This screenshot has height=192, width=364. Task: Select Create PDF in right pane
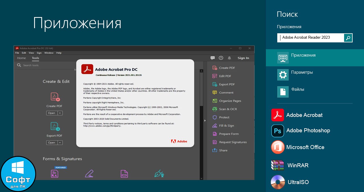tap(224, 68)
